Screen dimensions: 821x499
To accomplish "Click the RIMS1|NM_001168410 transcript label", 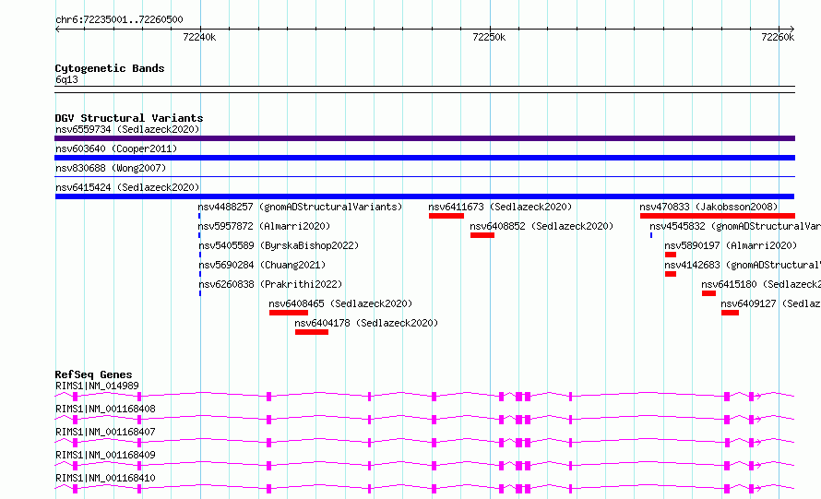I will click(105, 478).
